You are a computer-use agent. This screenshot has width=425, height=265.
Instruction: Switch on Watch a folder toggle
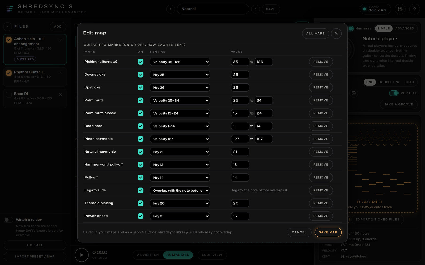(8, 220)
